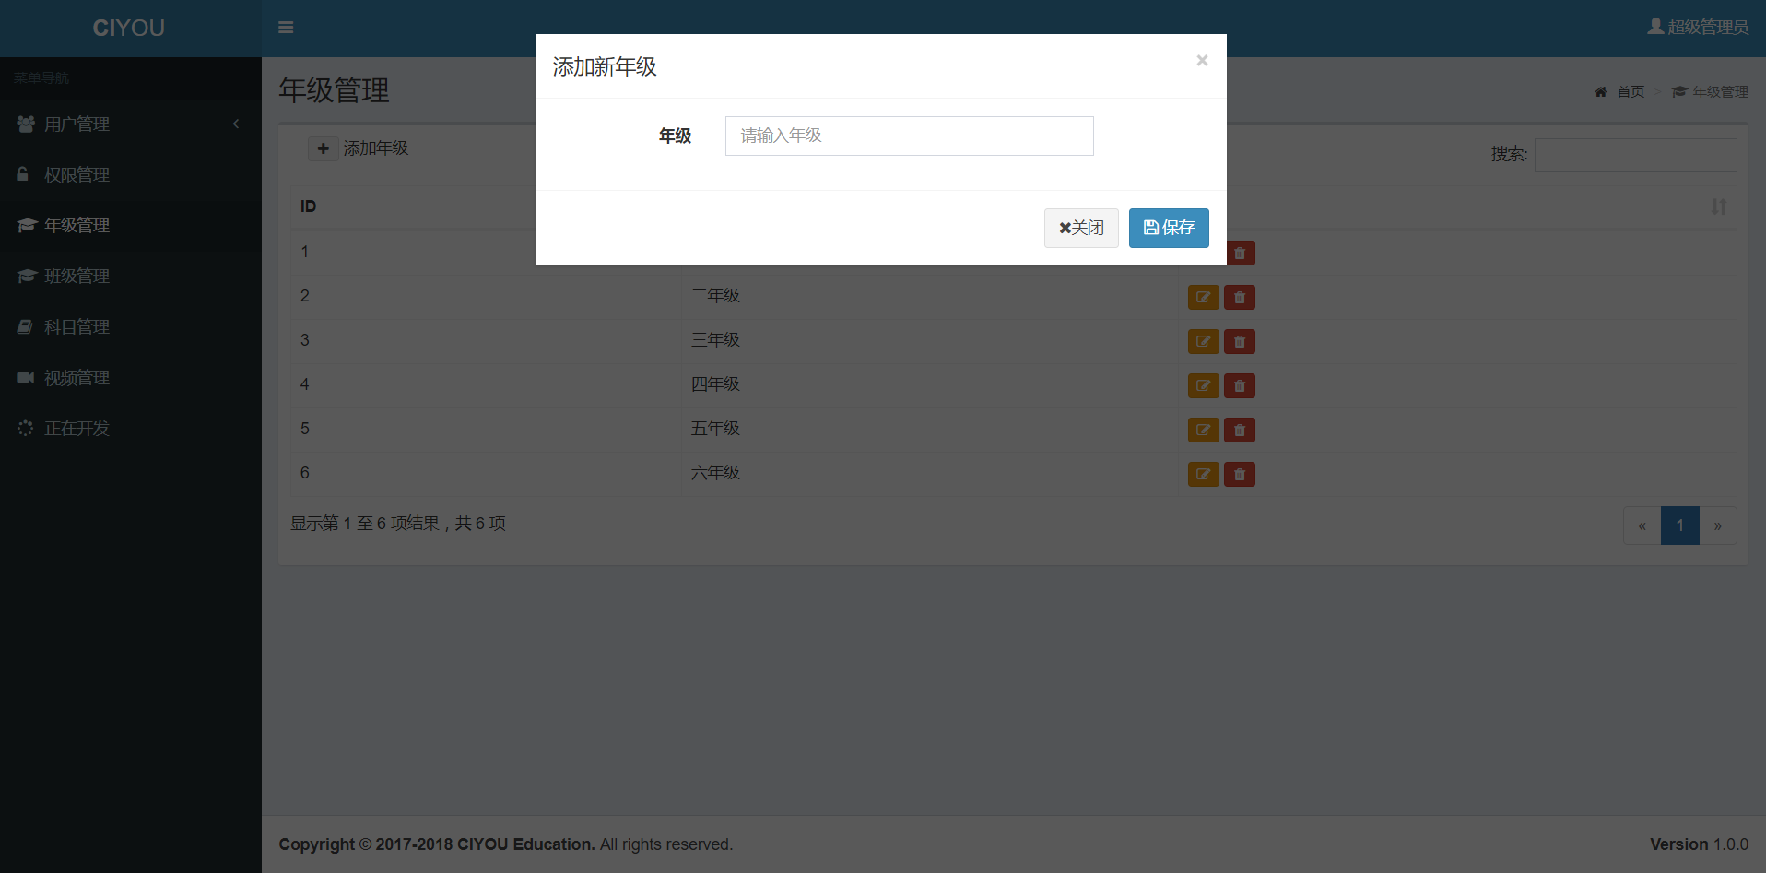Go to the previous page «
This screenshot has height=873, width=1766.
click(1642, 525)
